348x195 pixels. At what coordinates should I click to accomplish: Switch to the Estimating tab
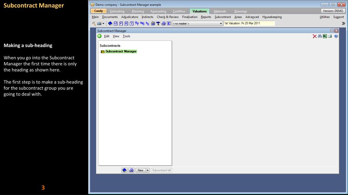pos(117,11)
